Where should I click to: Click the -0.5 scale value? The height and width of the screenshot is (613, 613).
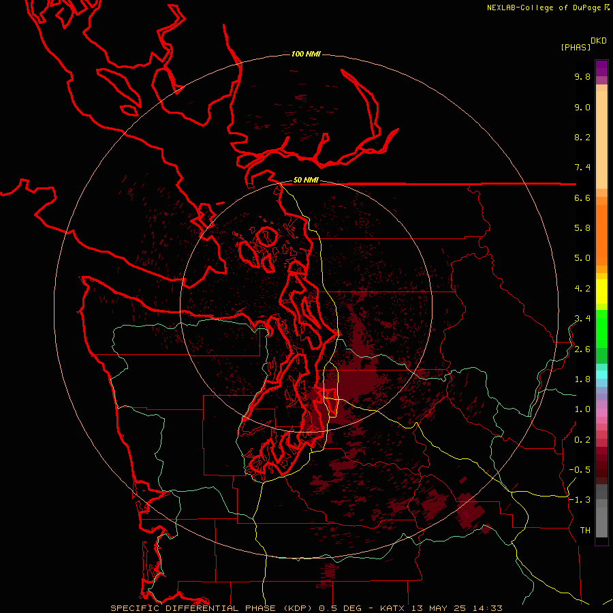coord(580,470)
